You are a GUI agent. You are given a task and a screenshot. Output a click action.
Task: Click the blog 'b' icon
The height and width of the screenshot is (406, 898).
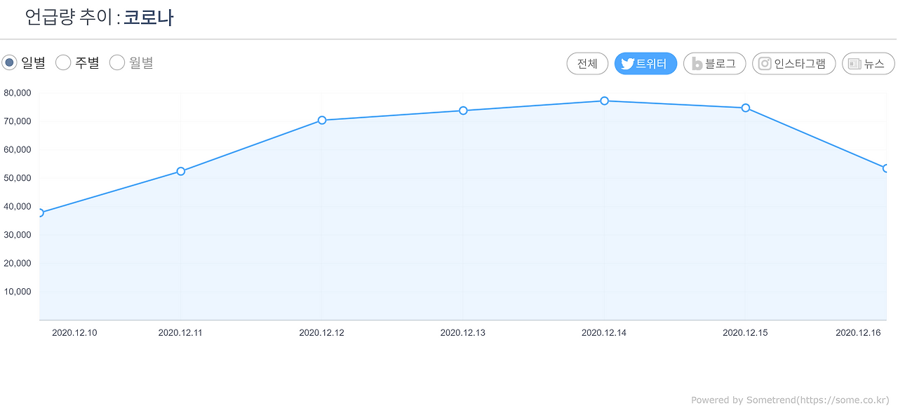pyautogui.click(x=697, y=64)
